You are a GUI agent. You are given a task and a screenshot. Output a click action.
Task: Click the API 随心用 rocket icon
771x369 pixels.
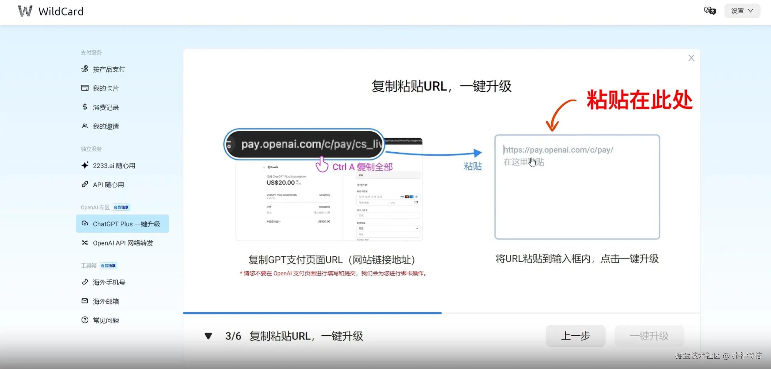point(85,184)
